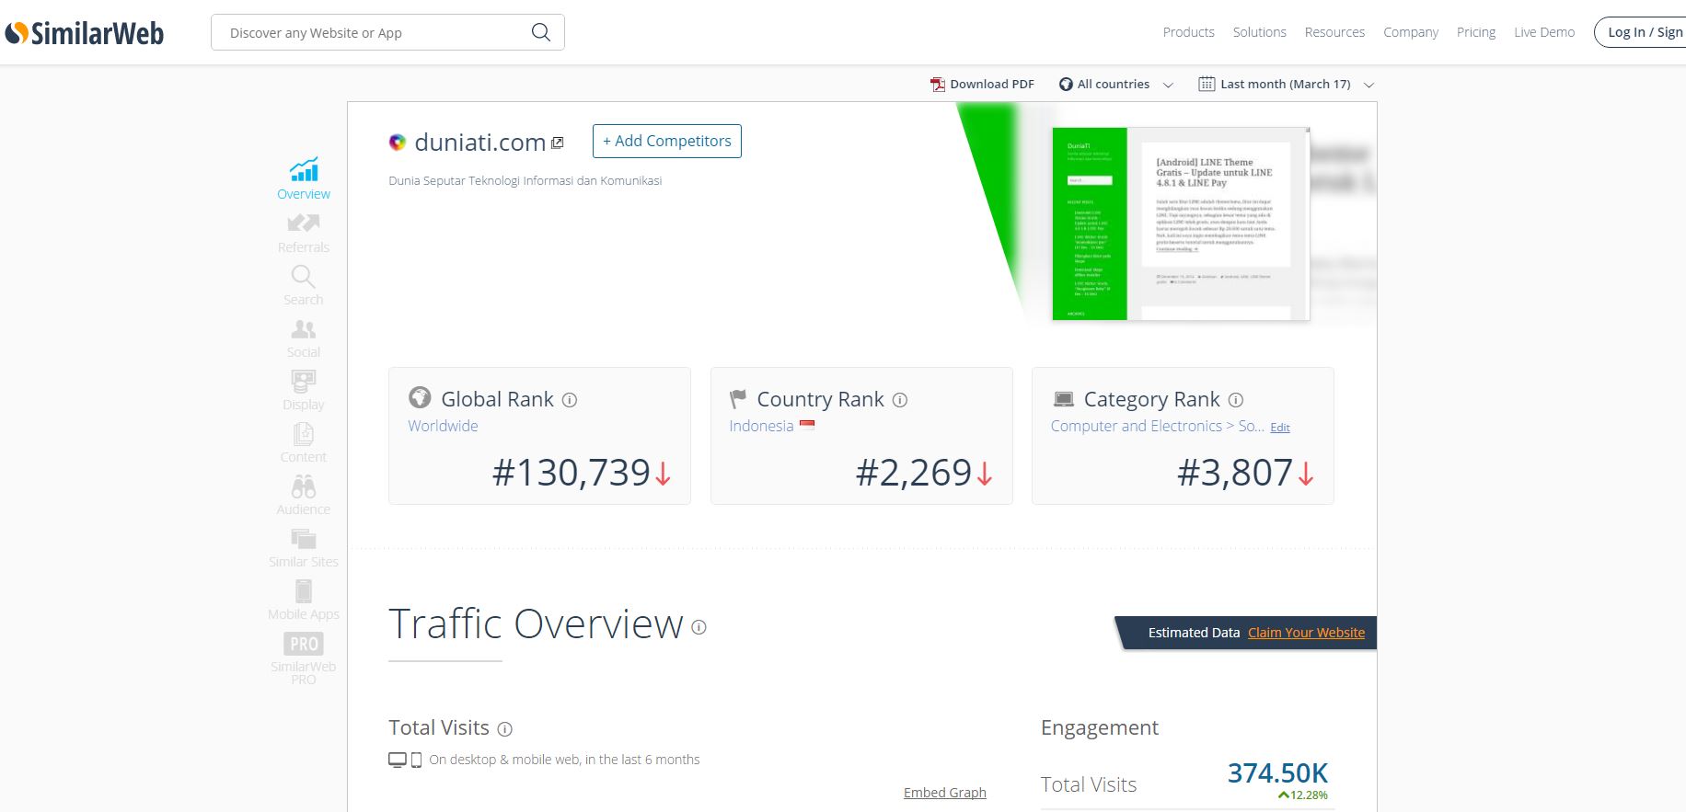Click the Traffic Overview info icon

[x=699, y=627]
